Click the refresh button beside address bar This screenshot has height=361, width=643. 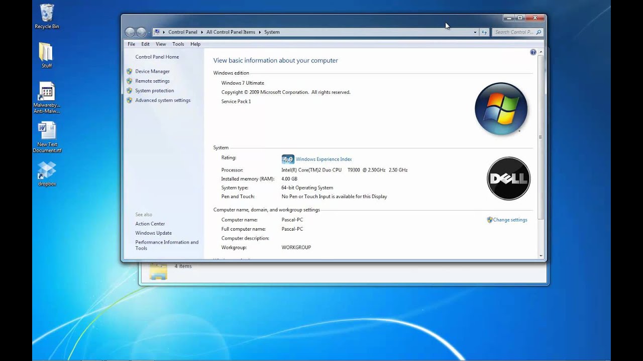(x=484, y=32)
